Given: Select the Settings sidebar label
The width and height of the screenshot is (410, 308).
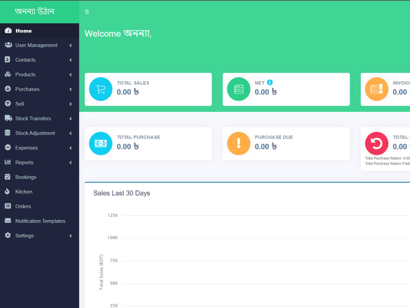Looking at the screenshot, I should coord(25,236).
